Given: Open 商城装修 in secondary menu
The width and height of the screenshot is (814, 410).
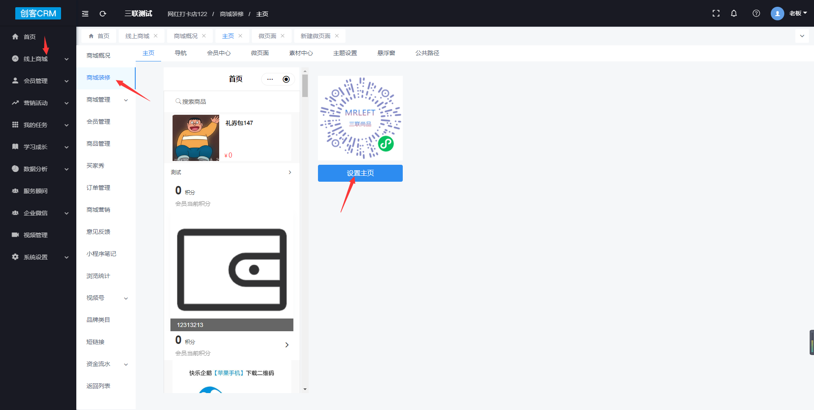Looking at the screenshot, I should 98,78.
